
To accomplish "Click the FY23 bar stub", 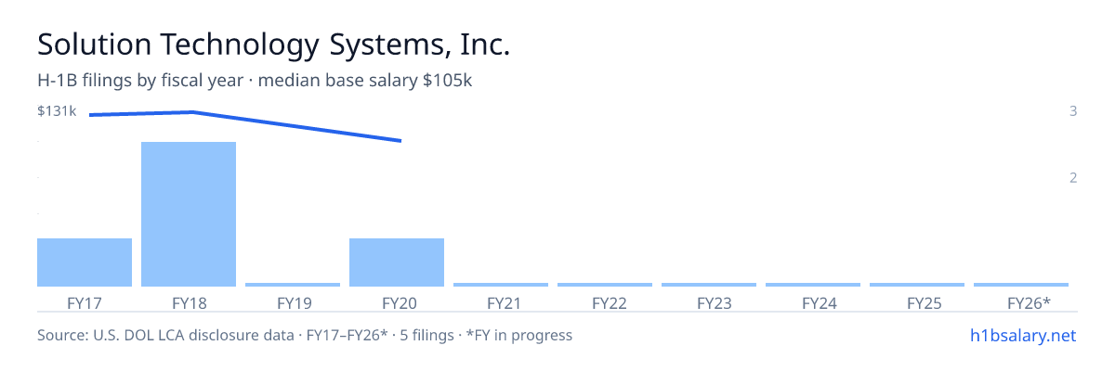I will [x=709, y=284].
